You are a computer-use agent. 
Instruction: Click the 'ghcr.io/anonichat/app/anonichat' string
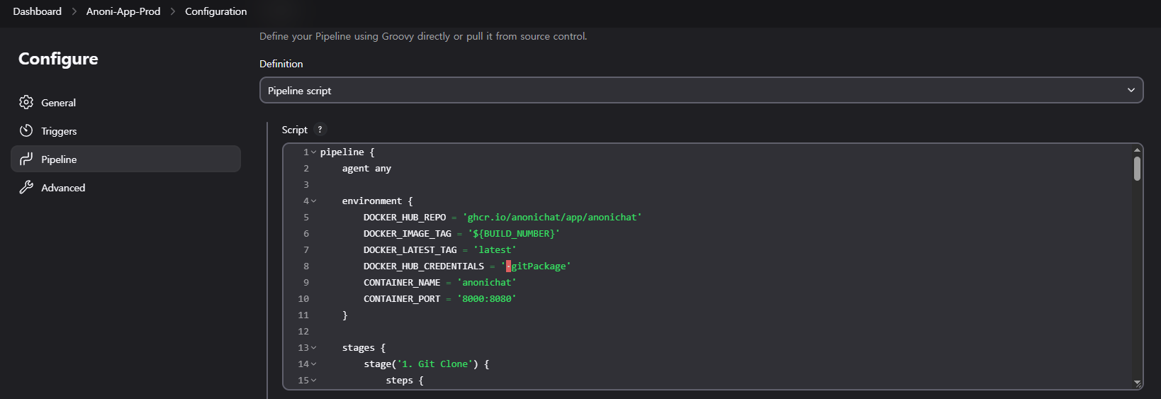pyautogui.click(x=552, y=218)
